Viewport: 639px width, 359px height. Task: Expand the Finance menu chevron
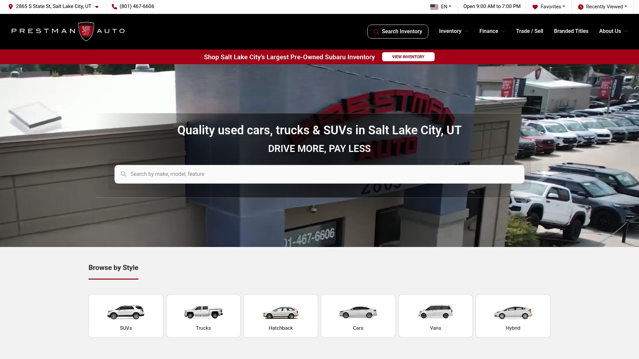503,32
